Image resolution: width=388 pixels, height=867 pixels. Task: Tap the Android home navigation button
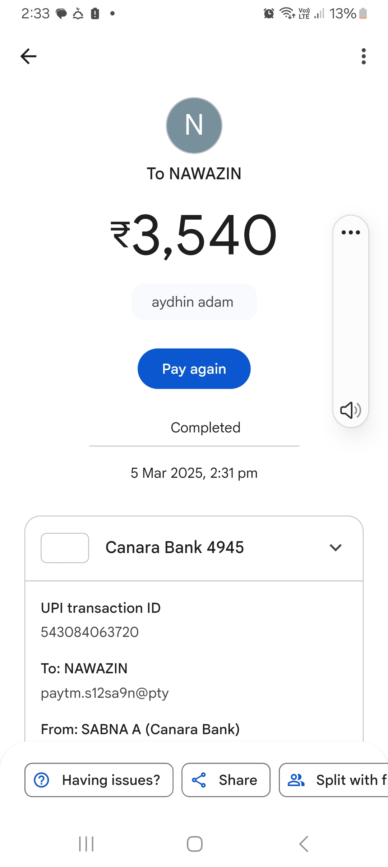tap(194, 844)
